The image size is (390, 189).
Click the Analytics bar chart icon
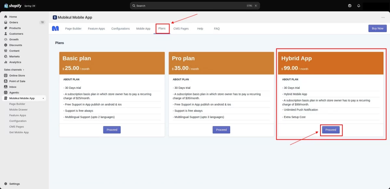[x=6, y=62]
